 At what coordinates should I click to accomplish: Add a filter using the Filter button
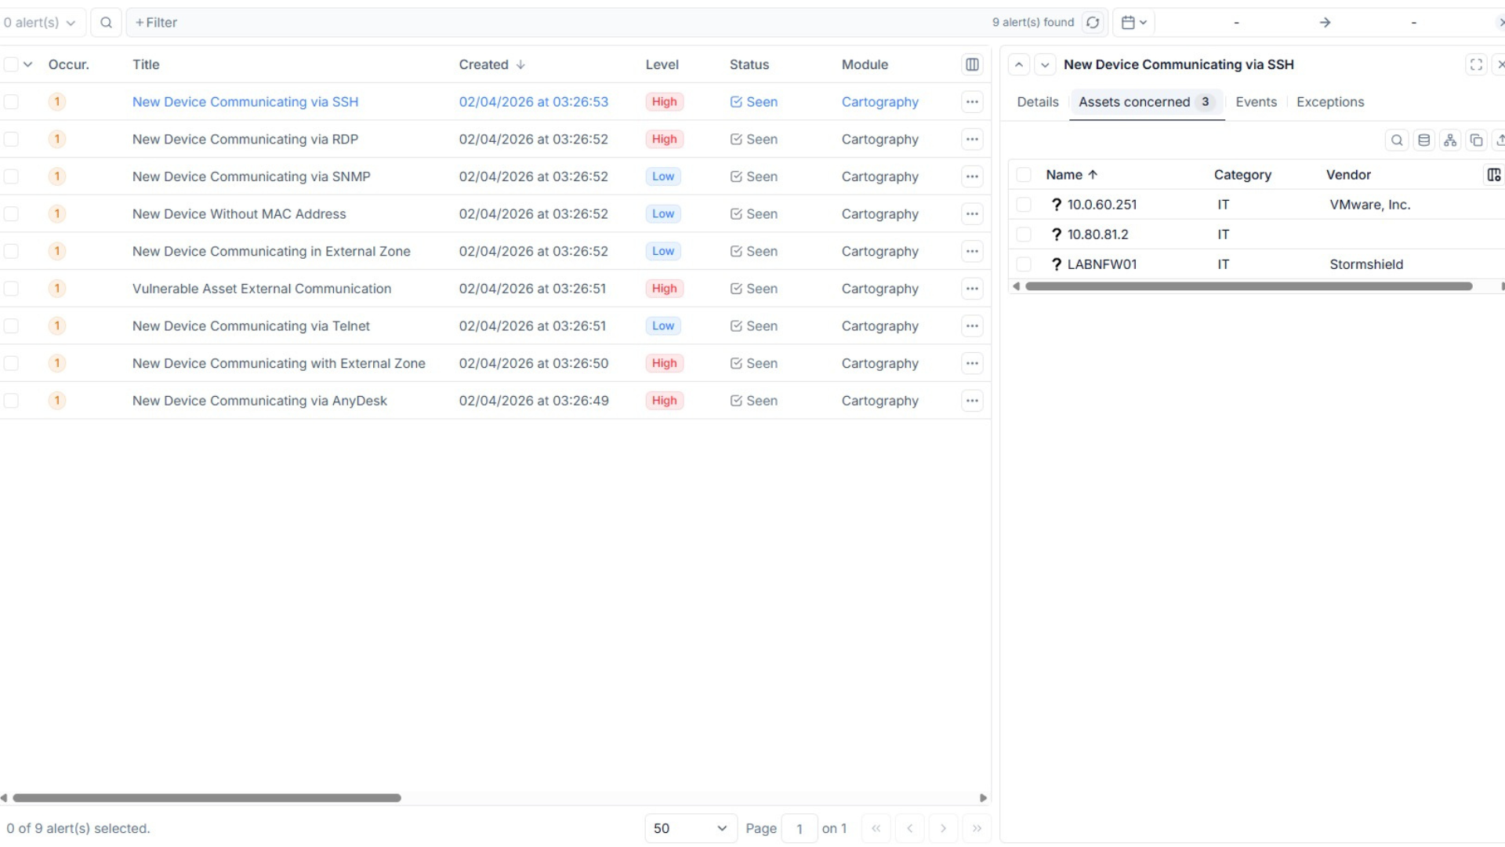(155, 22)
